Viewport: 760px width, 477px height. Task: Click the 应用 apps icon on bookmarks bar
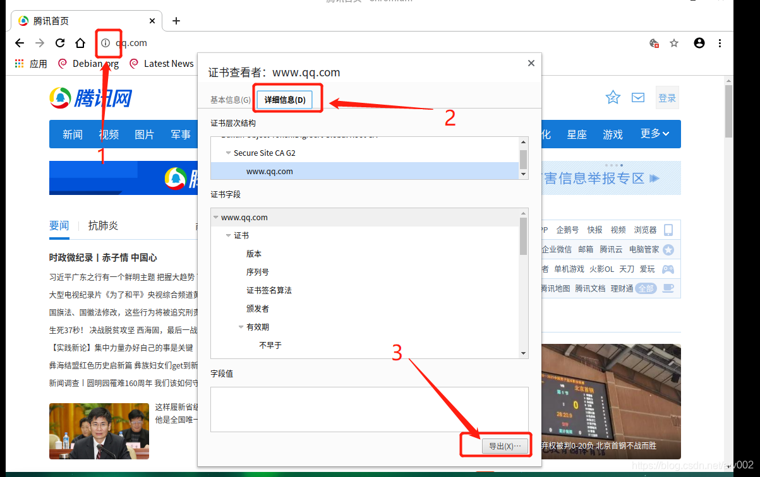18,63
